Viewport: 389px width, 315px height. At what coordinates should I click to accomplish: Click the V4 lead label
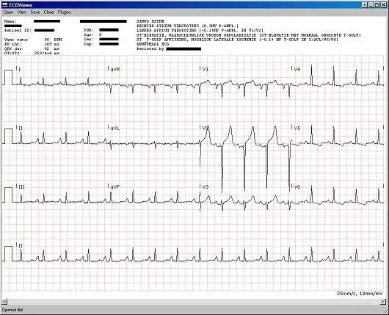[297, 70]
